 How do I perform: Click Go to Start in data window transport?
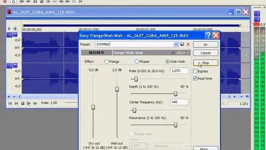(10, 103)
